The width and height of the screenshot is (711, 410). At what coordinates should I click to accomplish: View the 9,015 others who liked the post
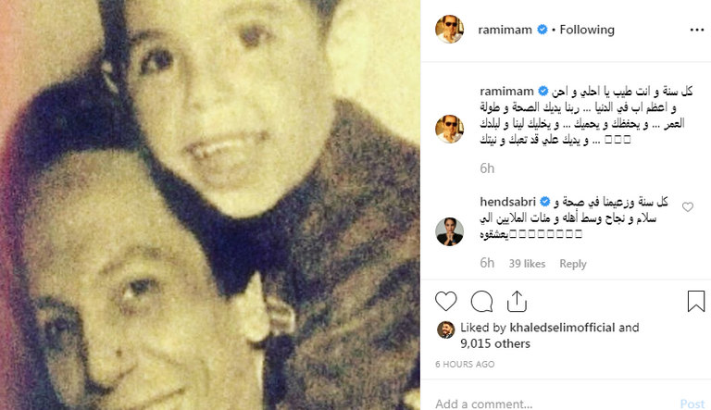(x=495, y=343)
